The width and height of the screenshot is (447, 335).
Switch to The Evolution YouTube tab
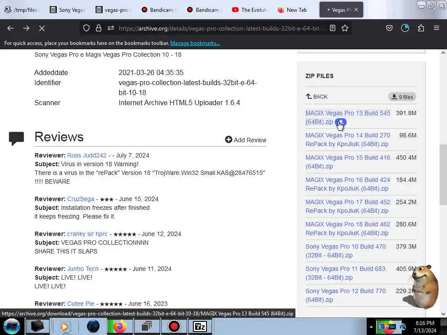250,10
